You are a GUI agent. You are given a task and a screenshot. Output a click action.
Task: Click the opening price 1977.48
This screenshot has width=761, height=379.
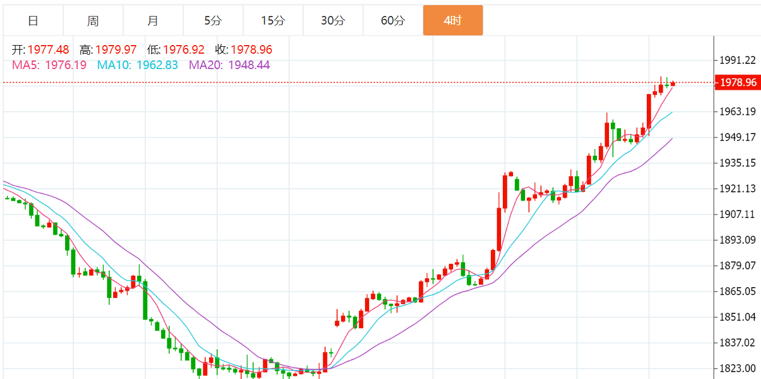tap(48, 50)
